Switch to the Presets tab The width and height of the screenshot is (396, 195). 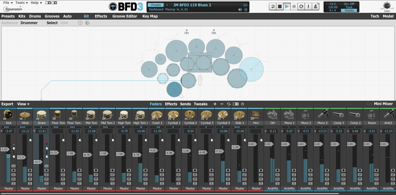(8, 16)
